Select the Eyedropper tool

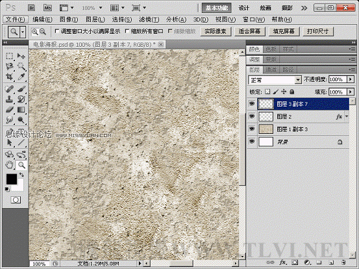tap(21, 77)
